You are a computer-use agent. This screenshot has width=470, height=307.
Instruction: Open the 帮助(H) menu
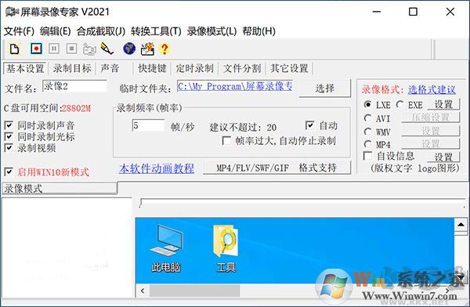tap(259, 31)
